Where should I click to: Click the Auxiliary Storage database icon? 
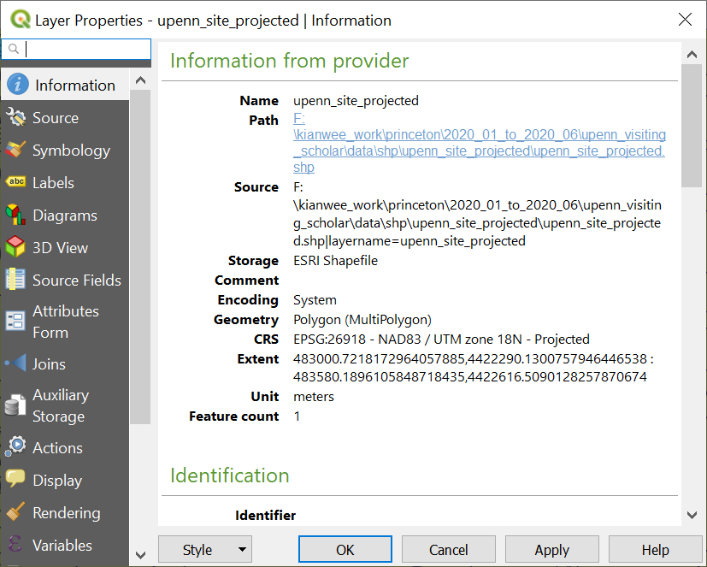pos(15,406)
